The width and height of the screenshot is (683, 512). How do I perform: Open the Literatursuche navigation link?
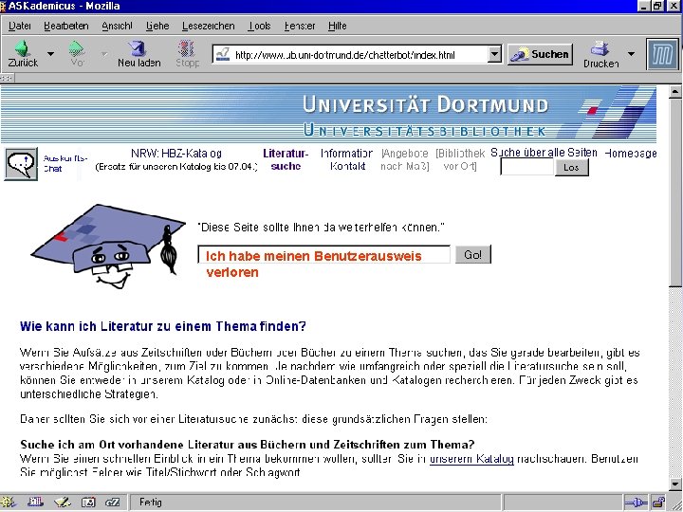click(286, 159)
